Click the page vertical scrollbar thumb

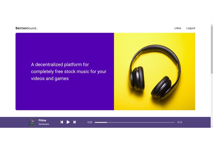pyautogui.click(x=212, y=50)
